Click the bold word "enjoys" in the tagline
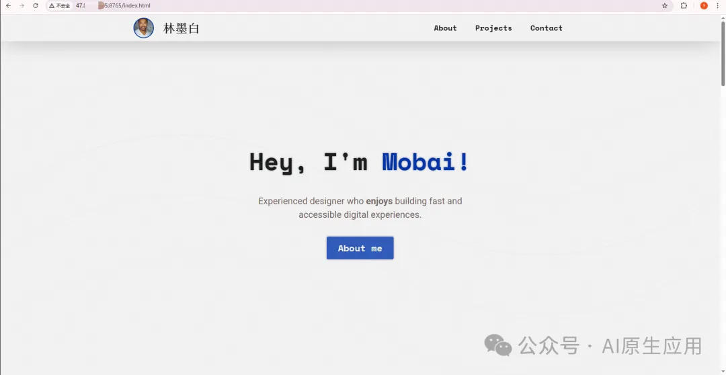The width and height of the screenshot is (726, 375). pos(379,202)
